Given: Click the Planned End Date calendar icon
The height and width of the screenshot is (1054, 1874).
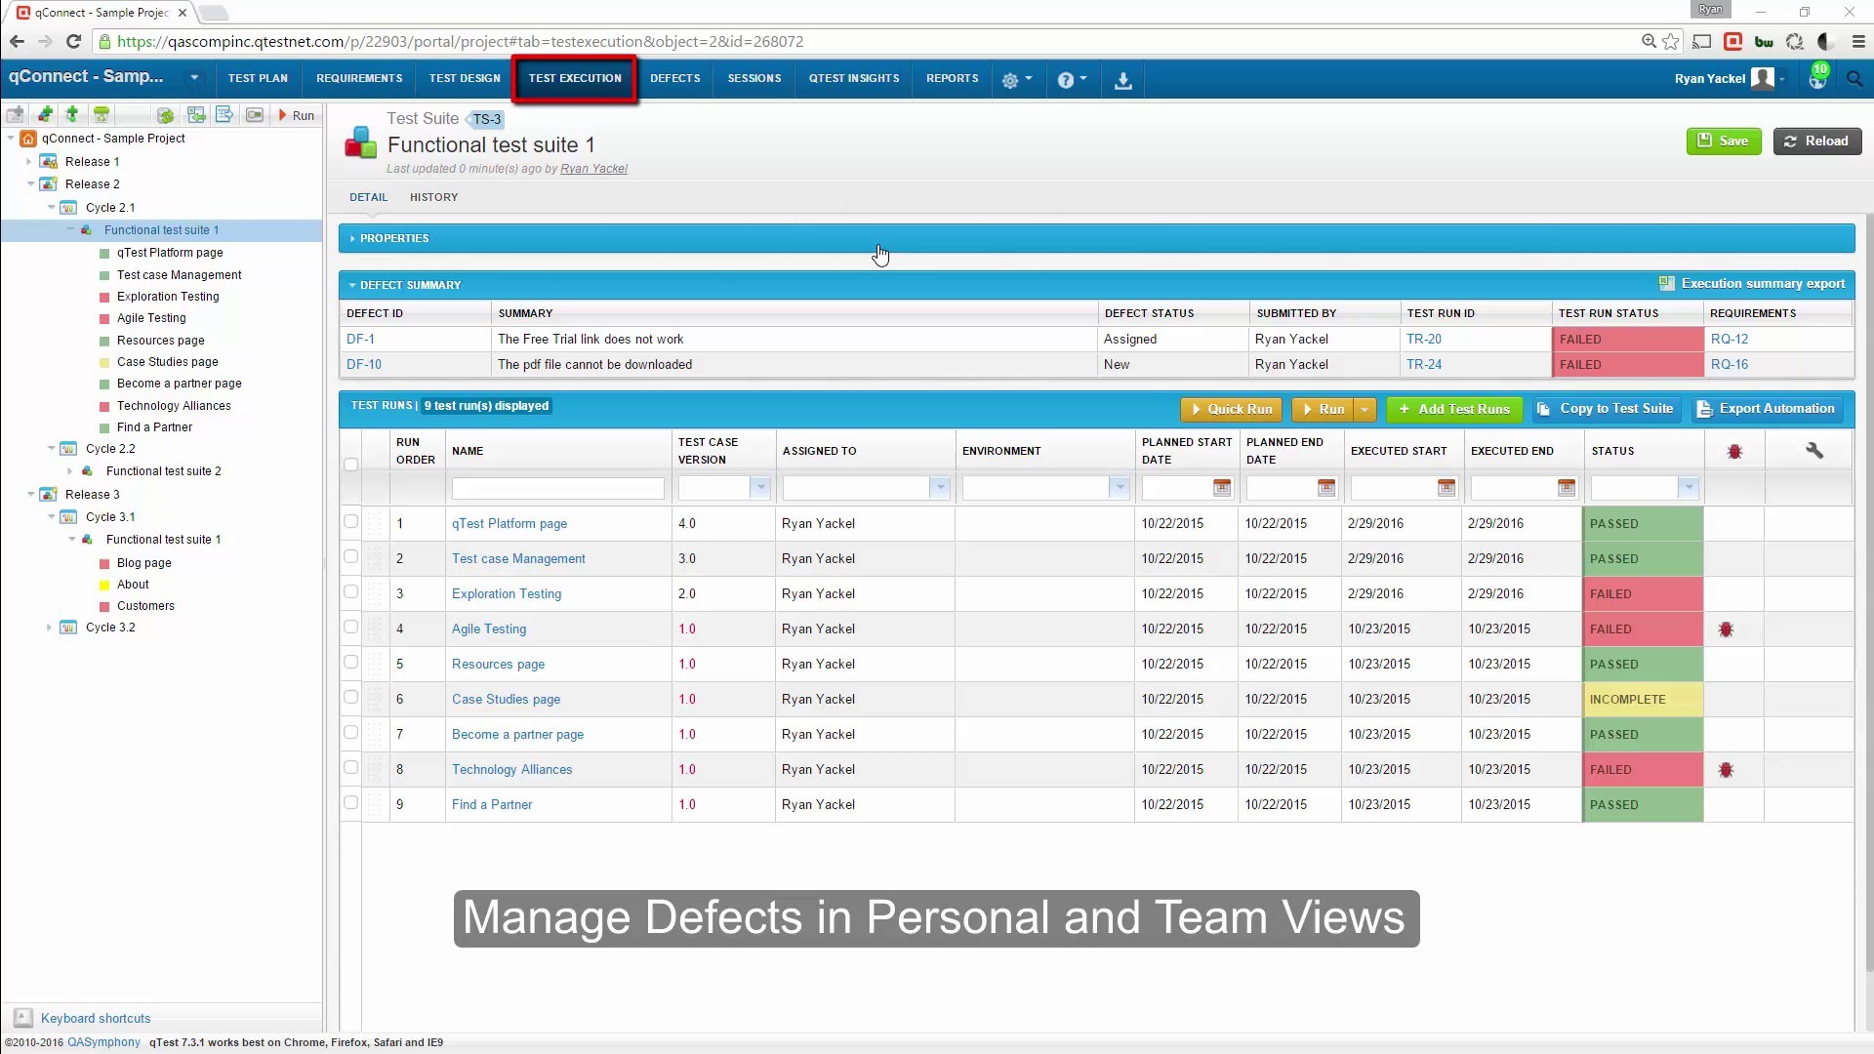Looking at the screenshot, I should [1325, 488].
